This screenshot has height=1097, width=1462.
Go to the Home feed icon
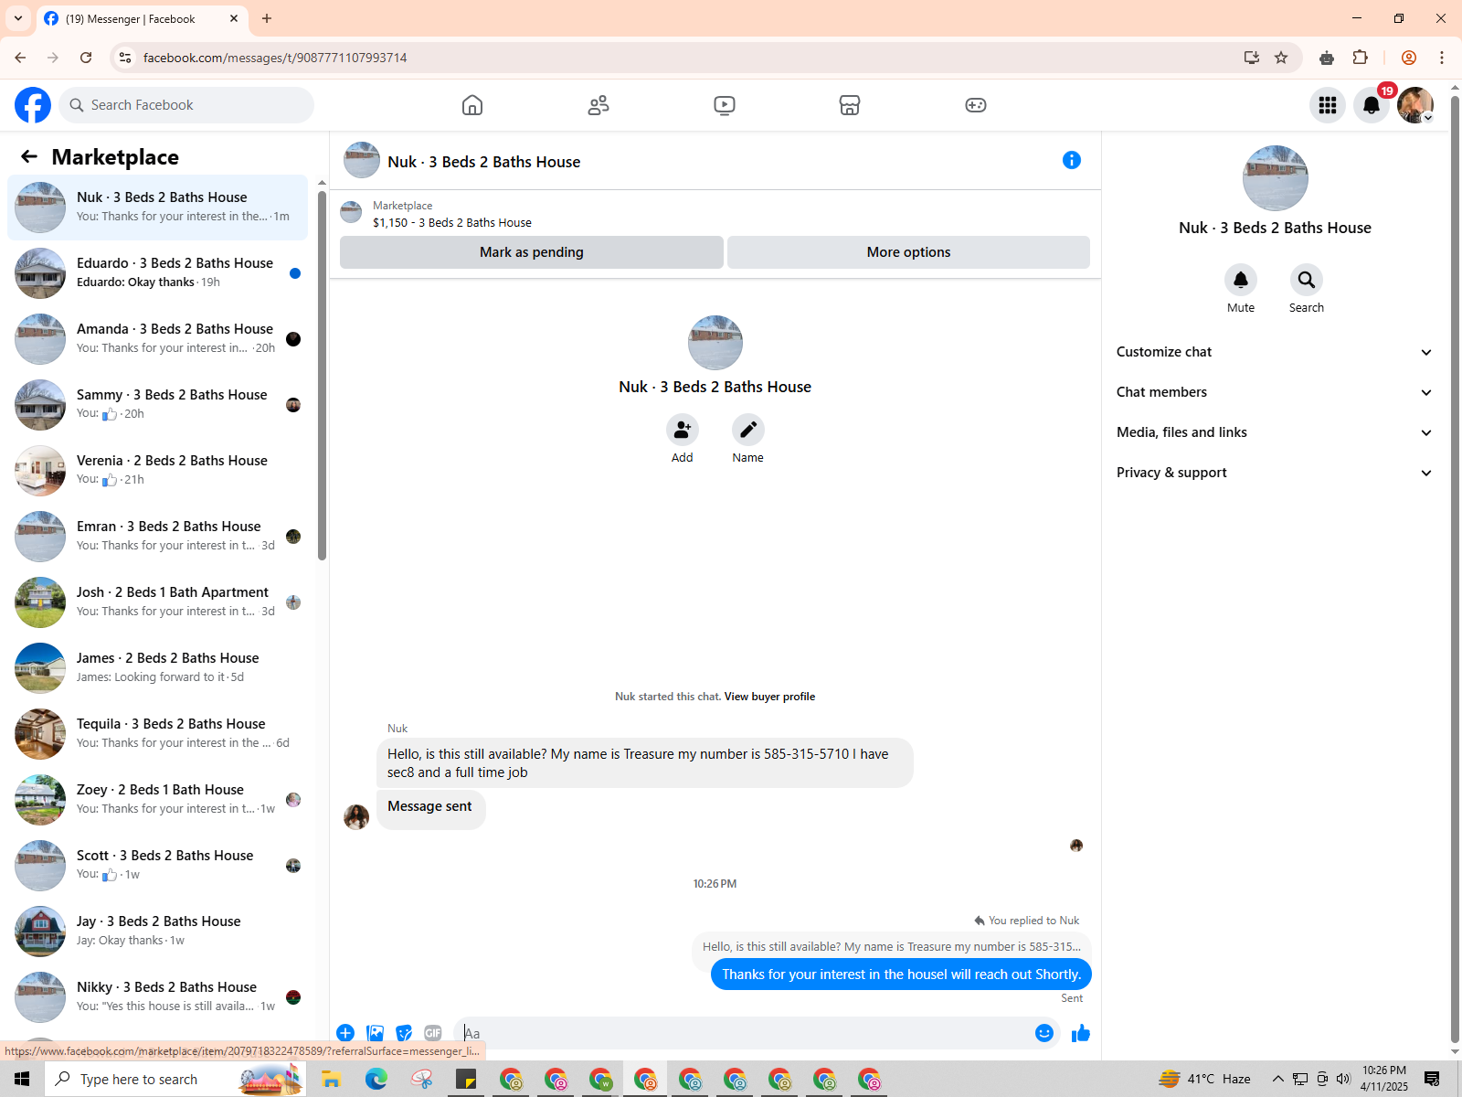point(472,105)
